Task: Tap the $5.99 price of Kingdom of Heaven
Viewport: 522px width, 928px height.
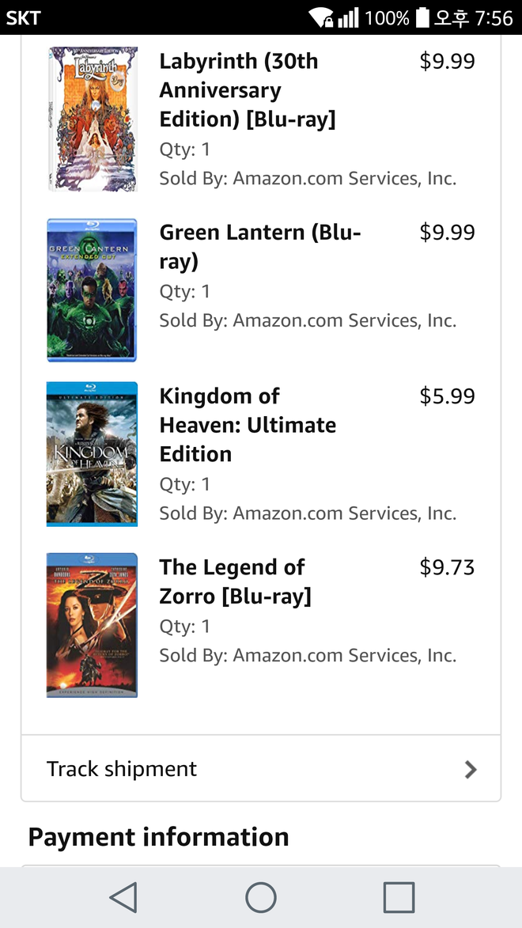Action: click(x=447, y=396)
